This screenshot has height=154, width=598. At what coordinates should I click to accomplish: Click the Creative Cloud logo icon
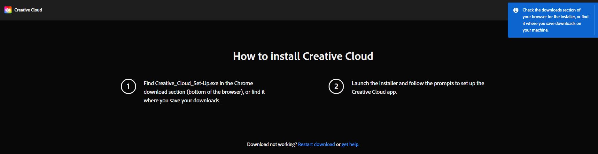(x=8, y=10)
